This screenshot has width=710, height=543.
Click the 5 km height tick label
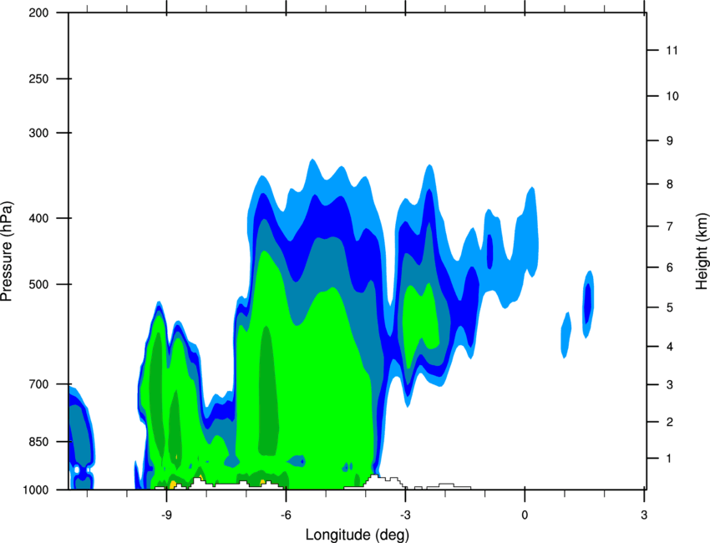coord(670,308)
